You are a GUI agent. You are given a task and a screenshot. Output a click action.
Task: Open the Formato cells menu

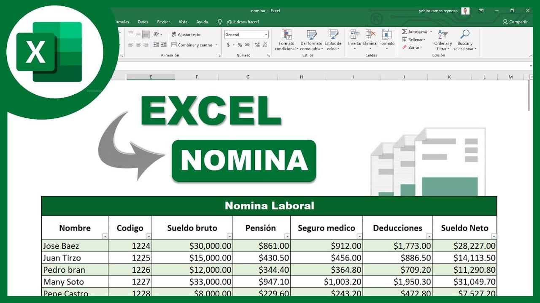click(387, 40)
